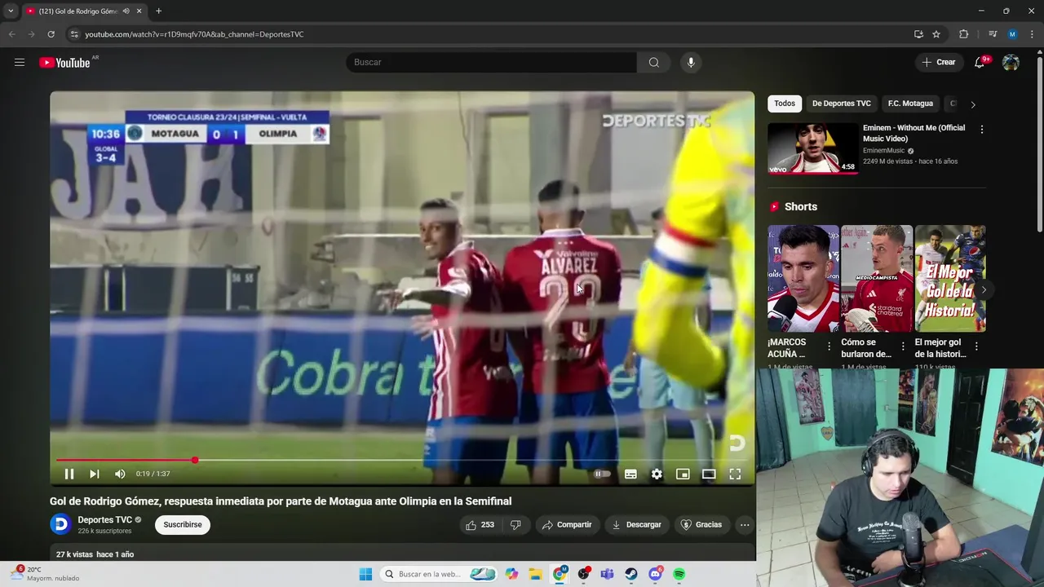The image size is (1044, 587).
Task: Open the Eminem Without Me thumbnail
Action: [x=813, y=148]
